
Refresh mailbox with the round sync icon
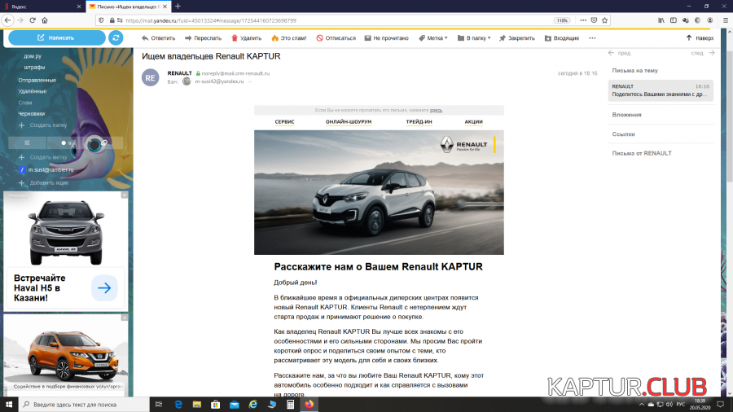[x=116, y=37]
